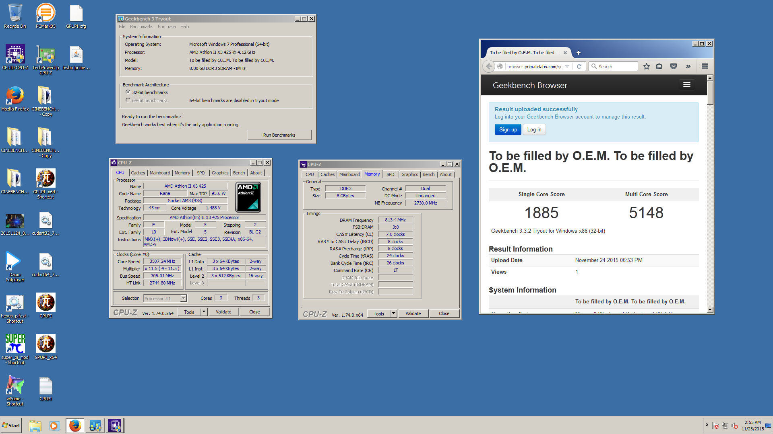Launch PCMark05 from the desktop
Viewport: 773px width, 434px height.
click(x=45, y=16)
